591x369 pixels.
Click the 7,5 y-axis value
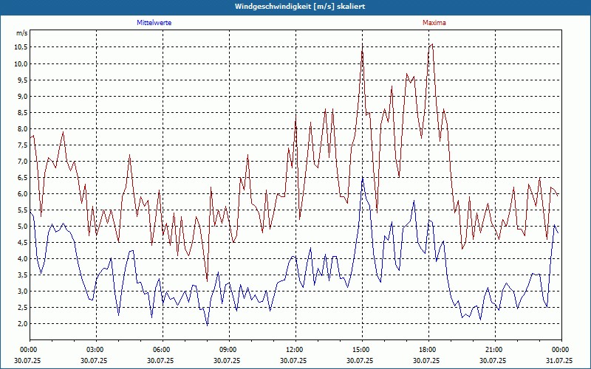(22, 145)
